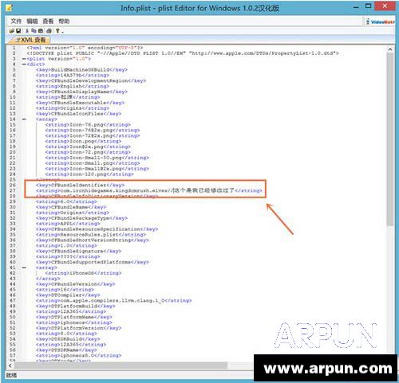Click the ResourceRules.plist string line
The image size is (399, 383).
tap(91, 235)
